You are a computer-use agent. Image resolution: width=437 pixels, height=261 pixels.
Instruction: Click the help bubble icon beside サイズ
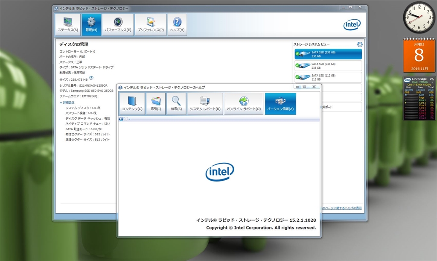(x=91, y=78)
